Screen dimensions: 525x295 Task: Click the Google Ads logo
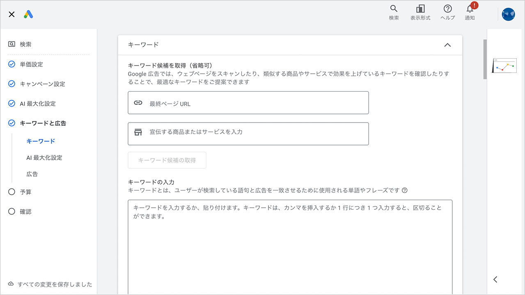point(28,14)
